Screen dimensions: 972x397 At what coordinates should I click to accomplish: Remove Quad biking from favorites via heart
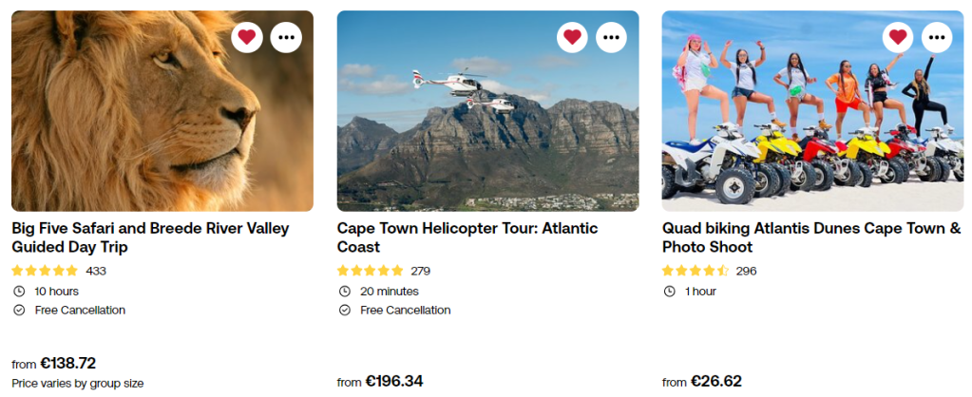click(x=898, y=37)
